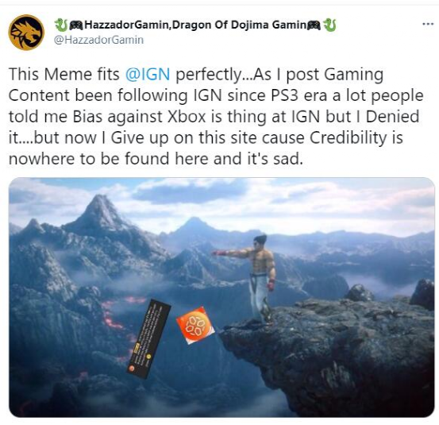Screen dimensions: 439x425
Task: Open the @HazzadorGamin handle link
Action: [98, 40]
